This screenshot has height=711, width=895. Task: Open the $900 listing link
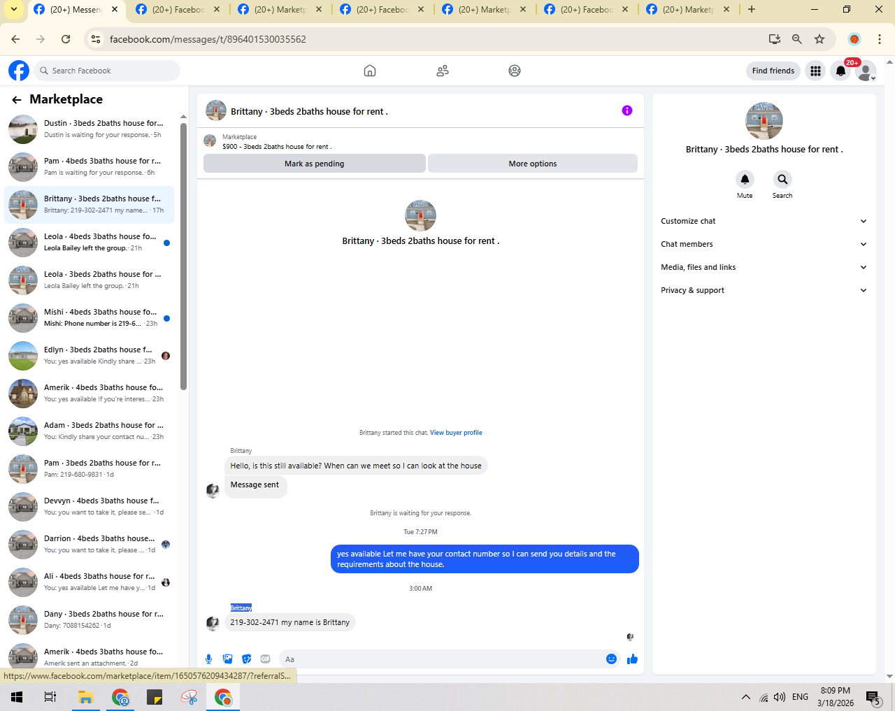pos(277,147)
